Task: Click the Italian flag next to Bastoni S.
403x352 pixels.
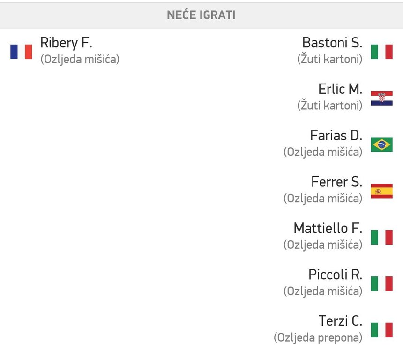Action: (x=381, y=52)
